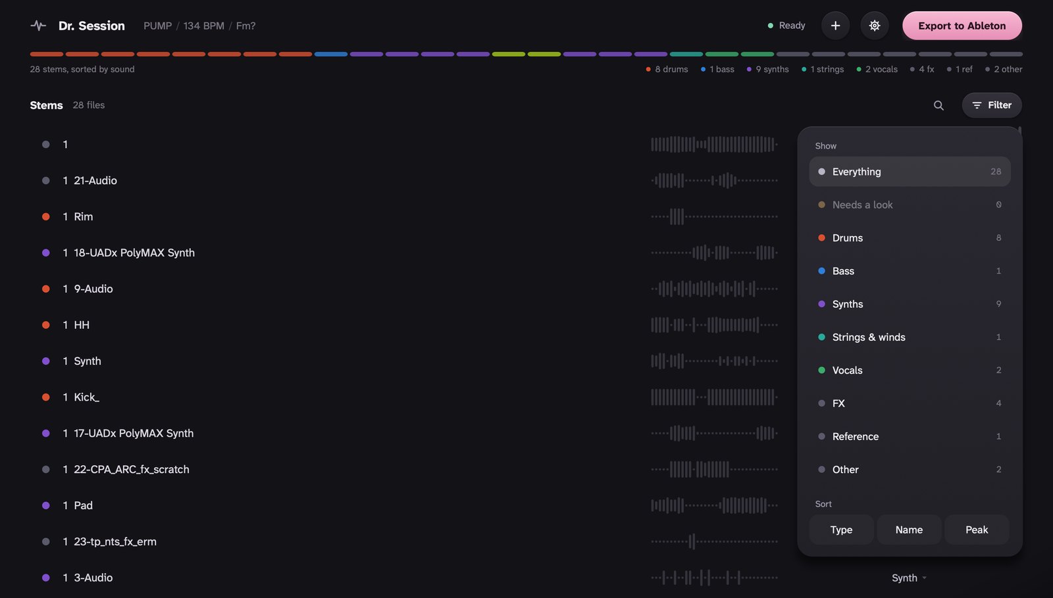Filter by Needs a look
The image size is (1053, 598).
[x=910, y=205]
